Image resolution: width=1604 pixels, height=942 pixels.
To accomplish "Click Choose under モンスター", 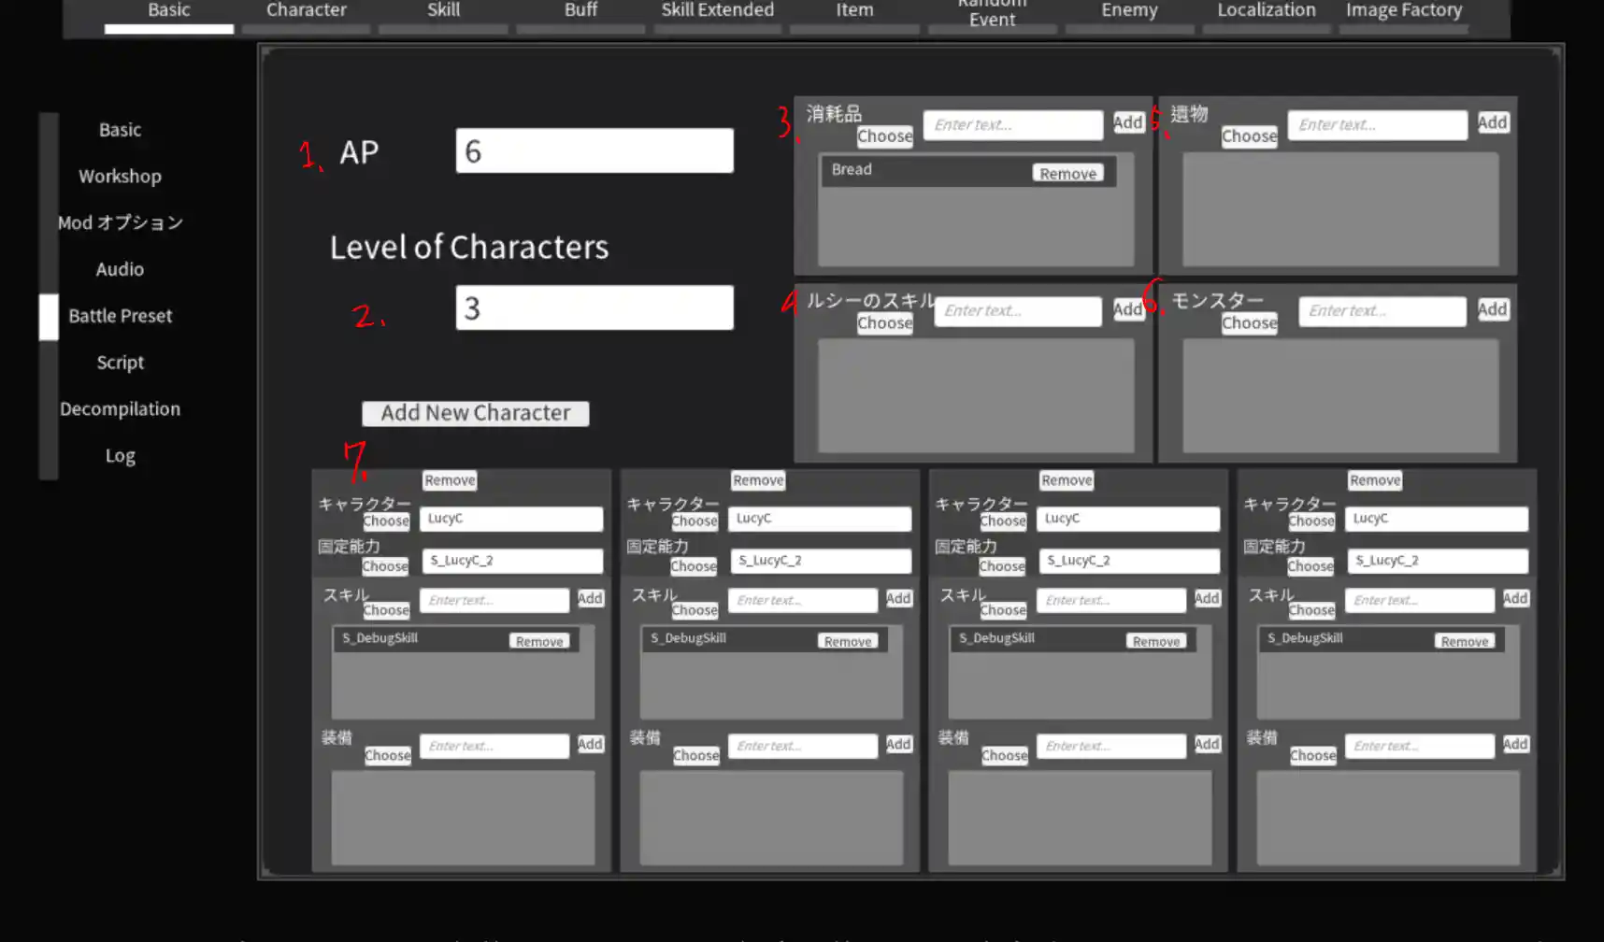I will tap(1249, 323).
